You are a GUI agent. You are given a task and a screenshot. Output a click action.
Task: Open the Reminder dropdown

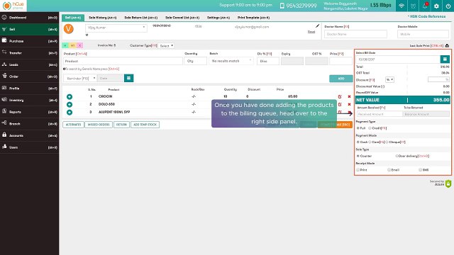tap(80, 78)
